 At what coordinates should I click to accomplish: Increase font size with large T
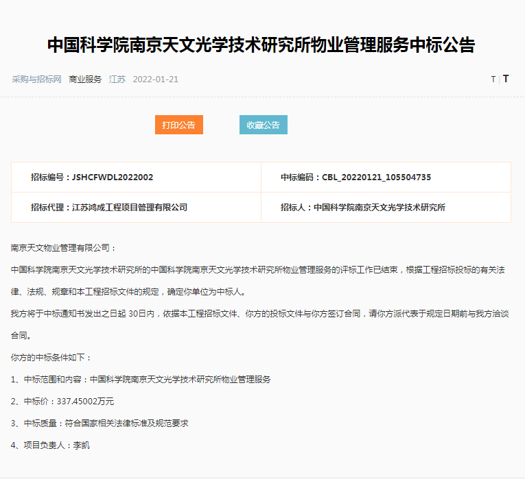(x=506, y=79)
